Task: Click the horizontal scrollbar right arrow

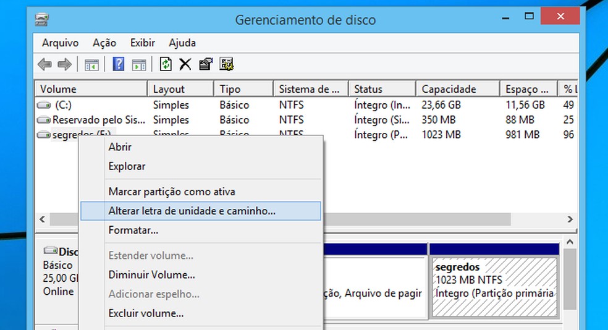Action: (570, 219)
